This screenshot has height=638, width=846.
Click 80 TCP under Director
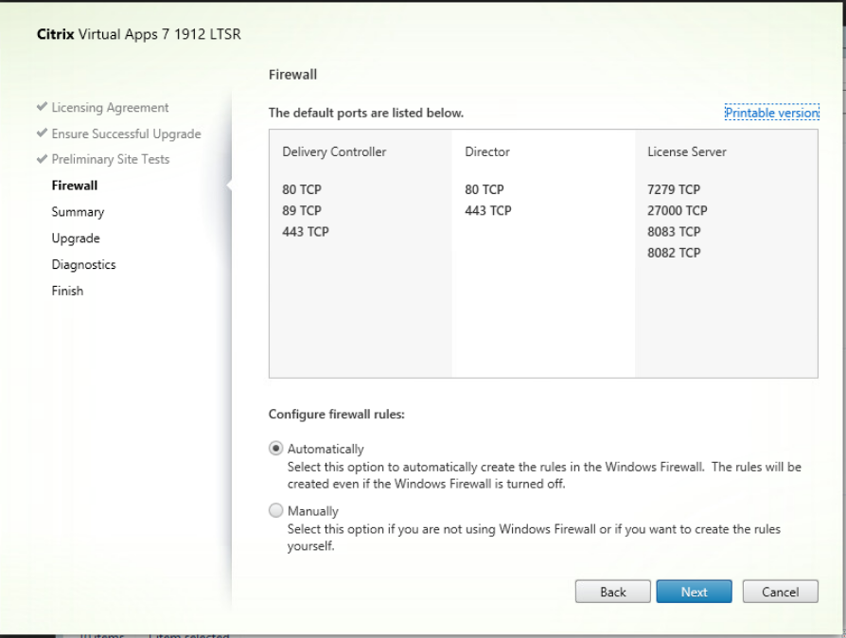pyautogui.click(x=485, y=189)
